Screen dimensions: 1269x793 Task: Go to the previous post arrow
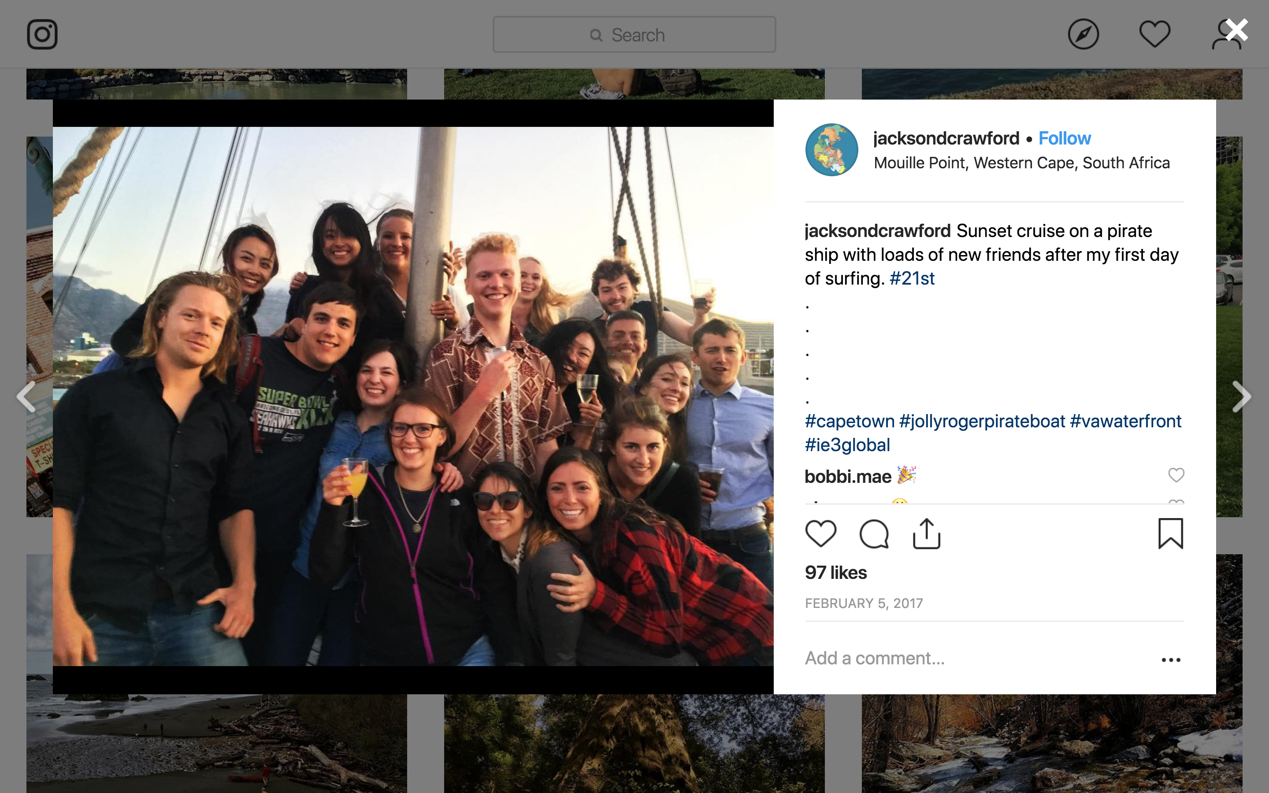[26, 397]
